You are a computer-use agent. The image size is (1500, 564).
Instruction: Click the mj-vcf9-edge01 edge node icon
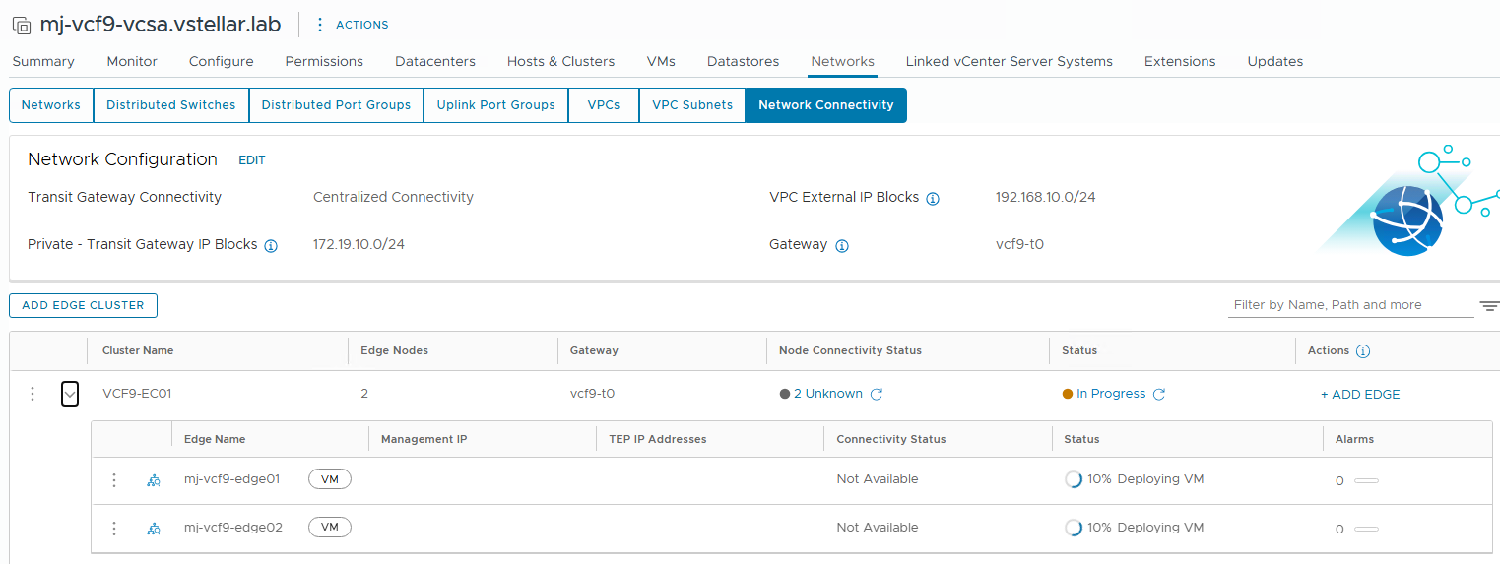tap(153, 480)
